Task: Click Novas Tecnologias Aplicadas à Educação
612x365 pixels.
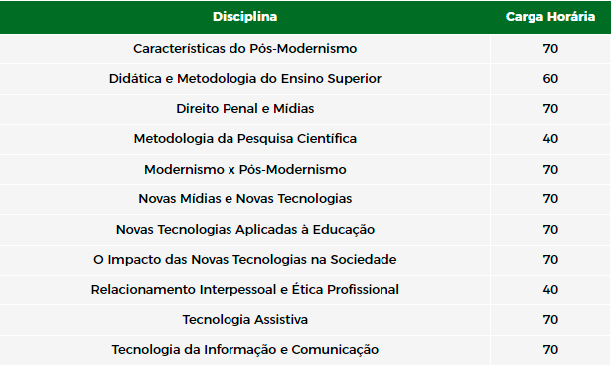Action: click(244, 229)
